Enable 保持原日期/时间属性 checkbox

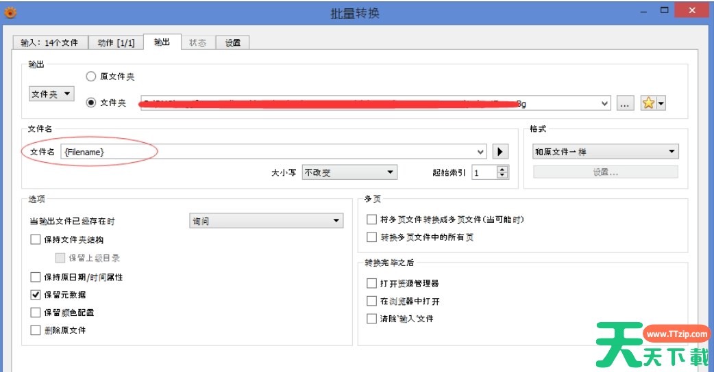(36, 277)
